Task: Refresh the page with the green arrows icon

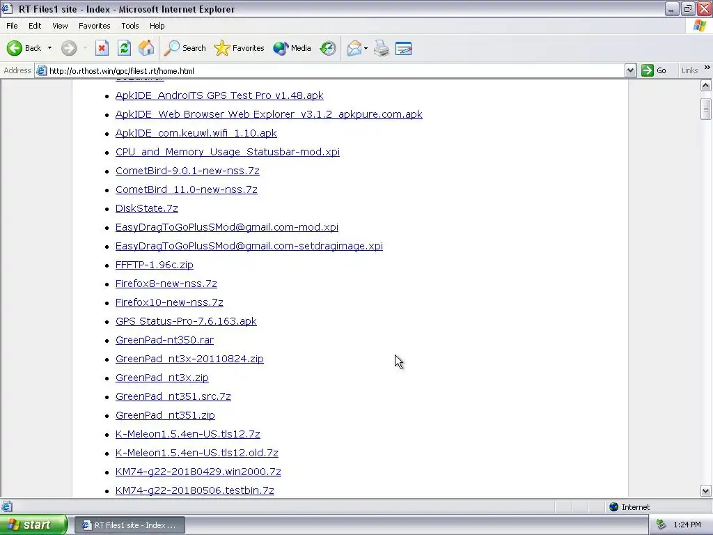Action: click(124, 48)
